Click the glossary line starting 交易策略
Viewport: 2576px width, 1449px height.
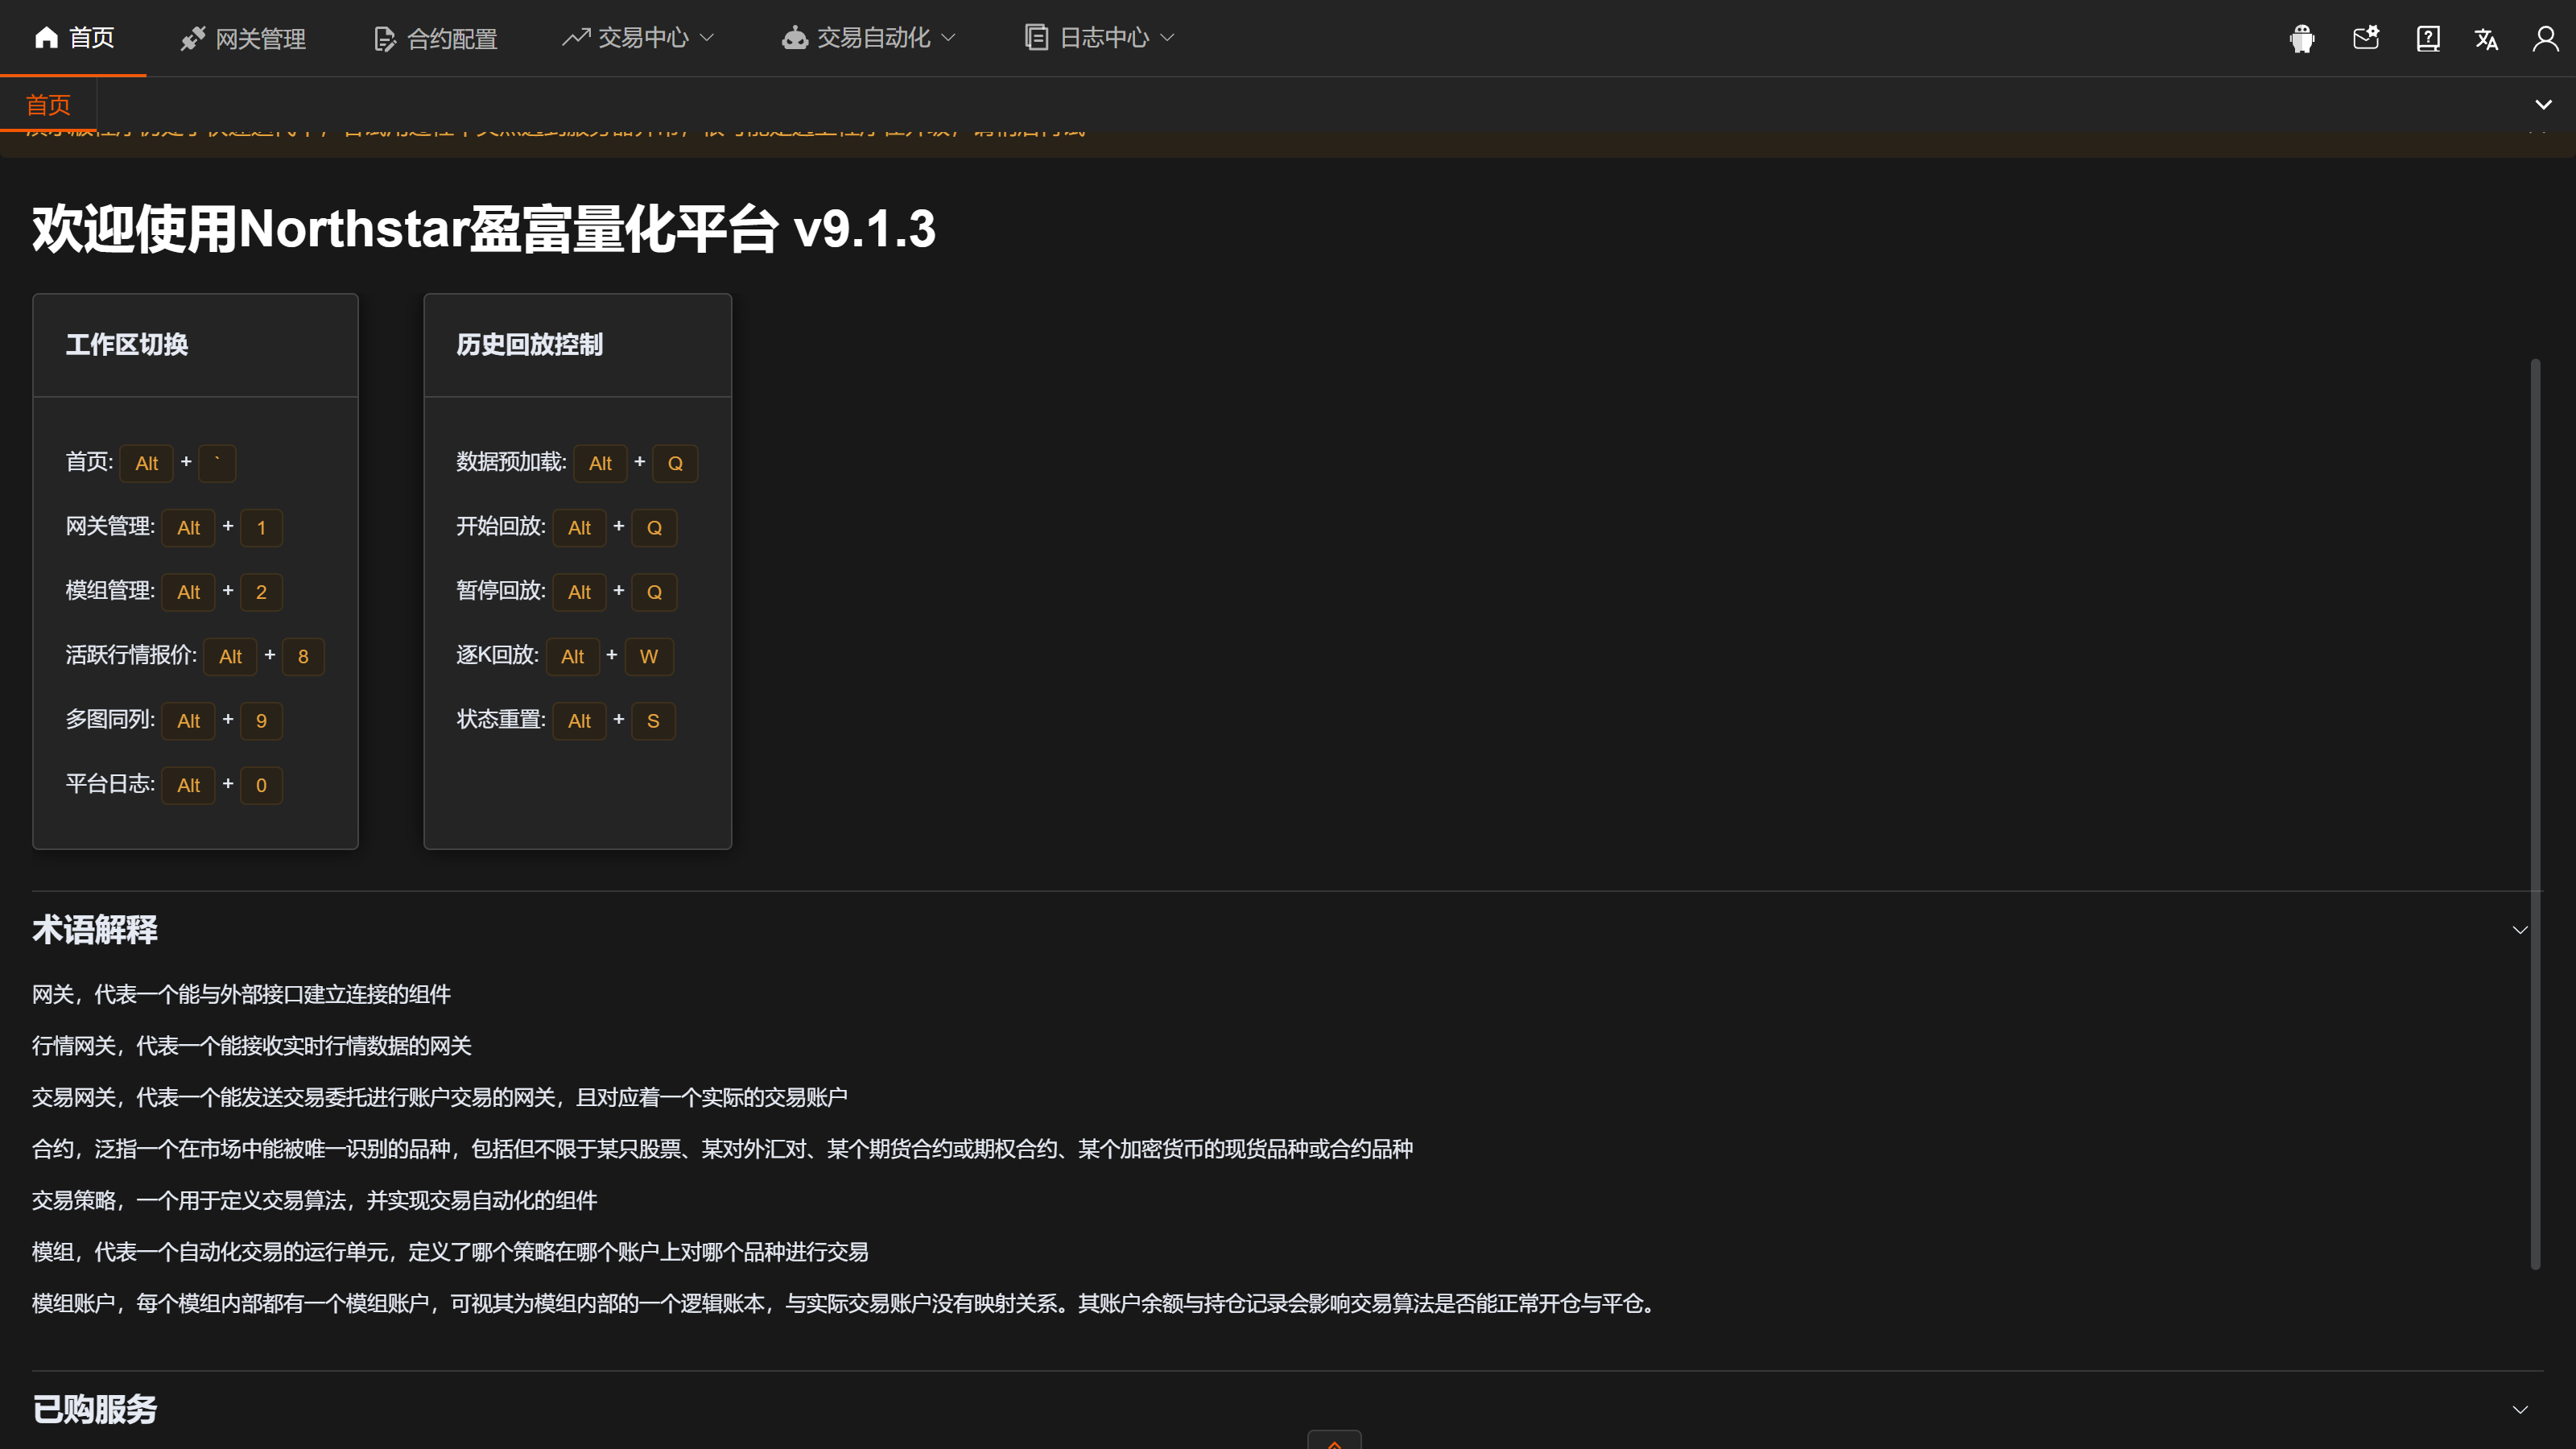tap(315, 1201)
